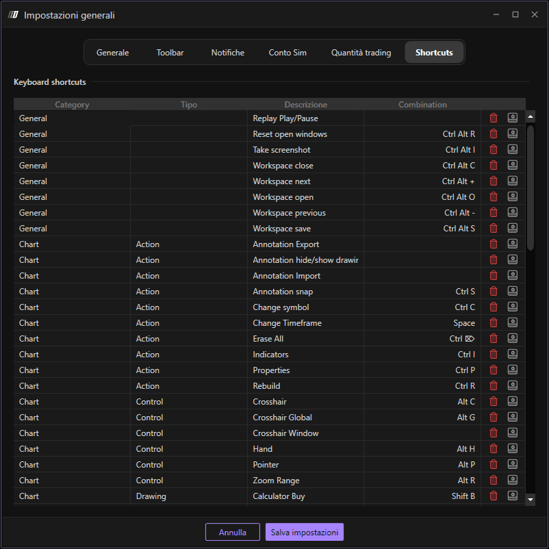Sort by the Descrizione column header

click(x=306, y=104)
